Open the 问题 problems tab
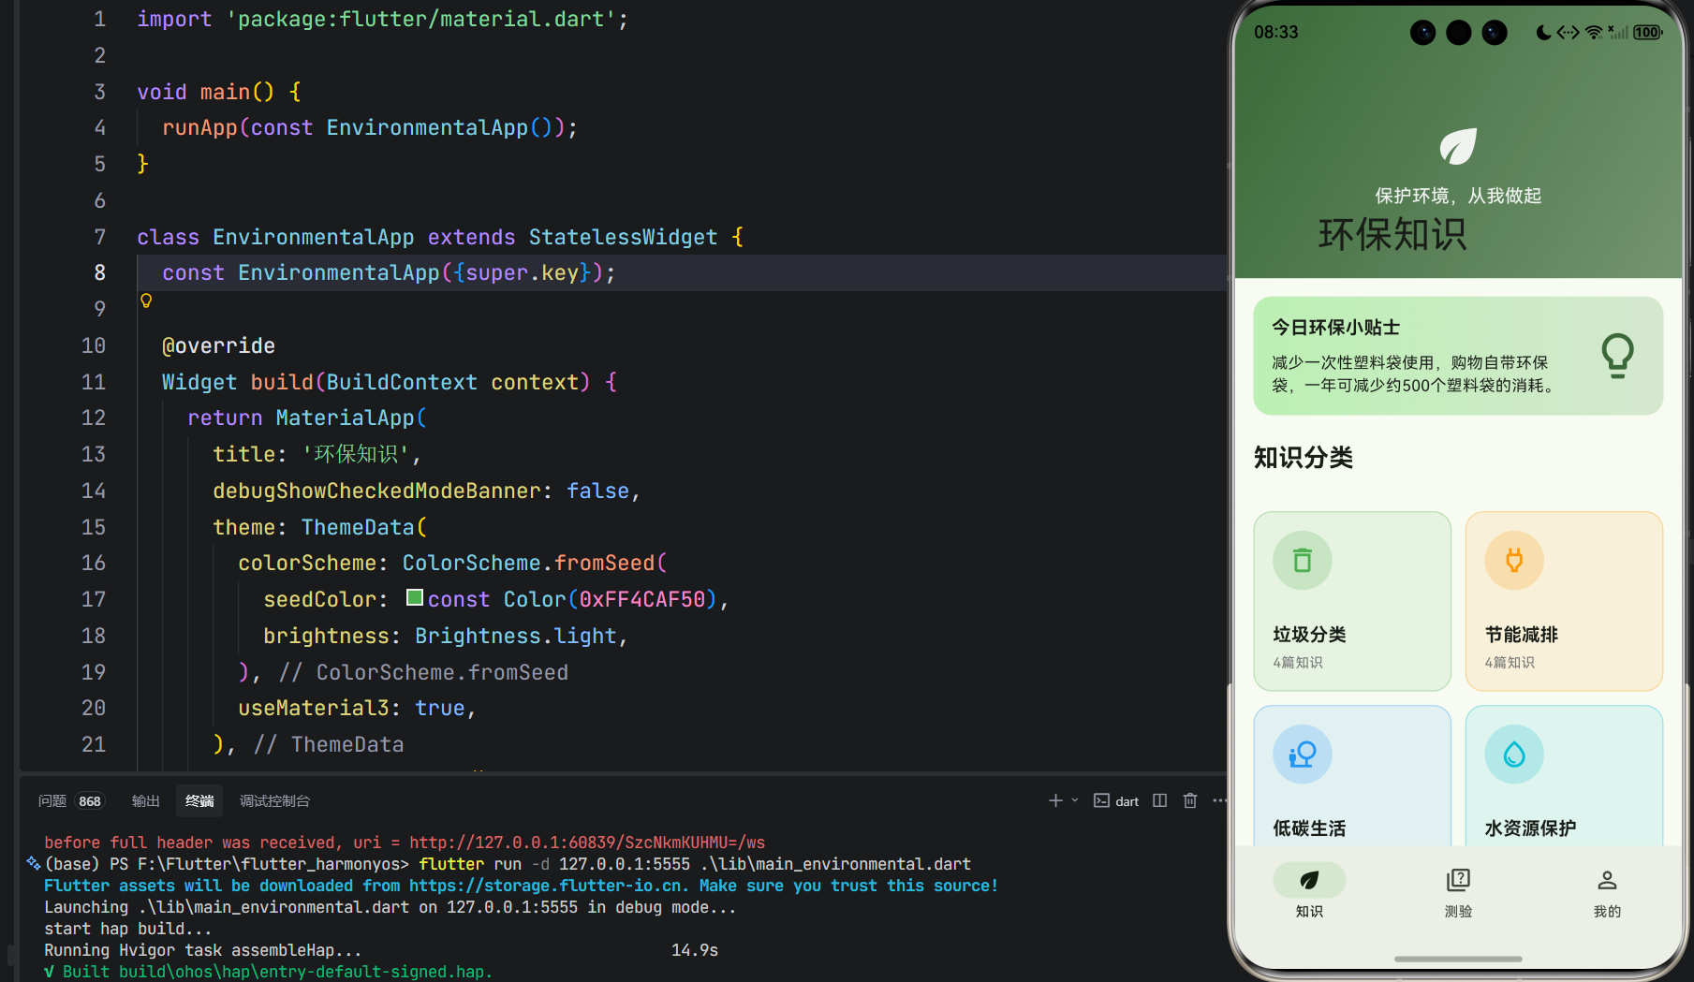This screenshot has height=982, width=1694. coord(52,800)
